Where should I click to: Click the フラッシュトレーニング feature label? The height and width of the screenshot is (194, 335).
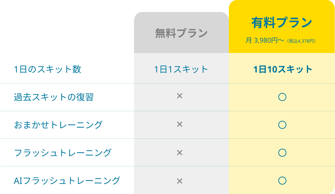click(x=62, y=153)
